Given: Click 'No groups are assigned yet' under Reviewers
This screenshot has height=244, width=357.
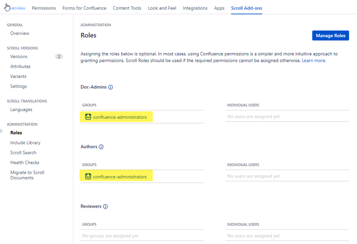Looking at the screenshot, I should pos(110,236).
